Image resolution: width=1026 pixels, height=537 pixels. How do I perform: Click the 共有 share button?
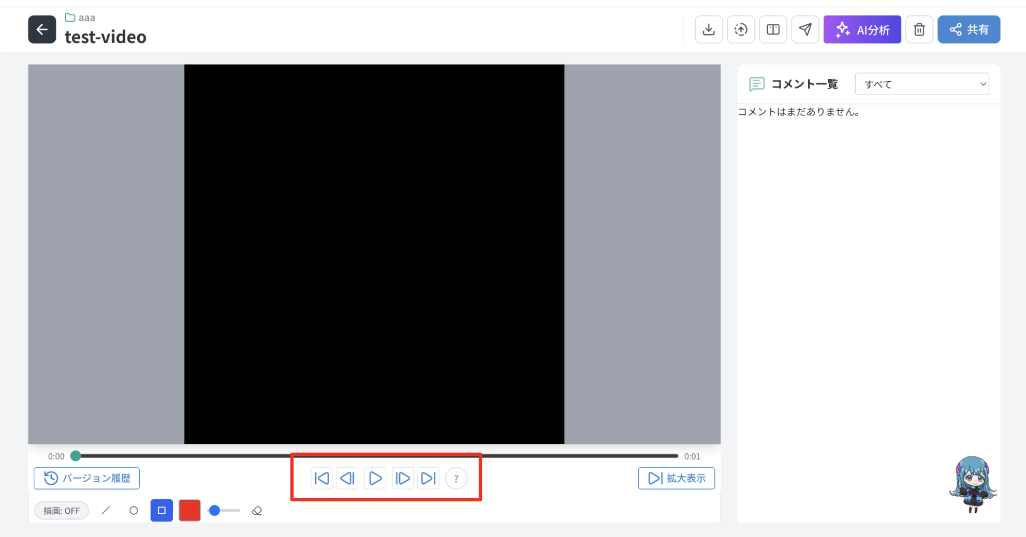(x=969, y=29)
